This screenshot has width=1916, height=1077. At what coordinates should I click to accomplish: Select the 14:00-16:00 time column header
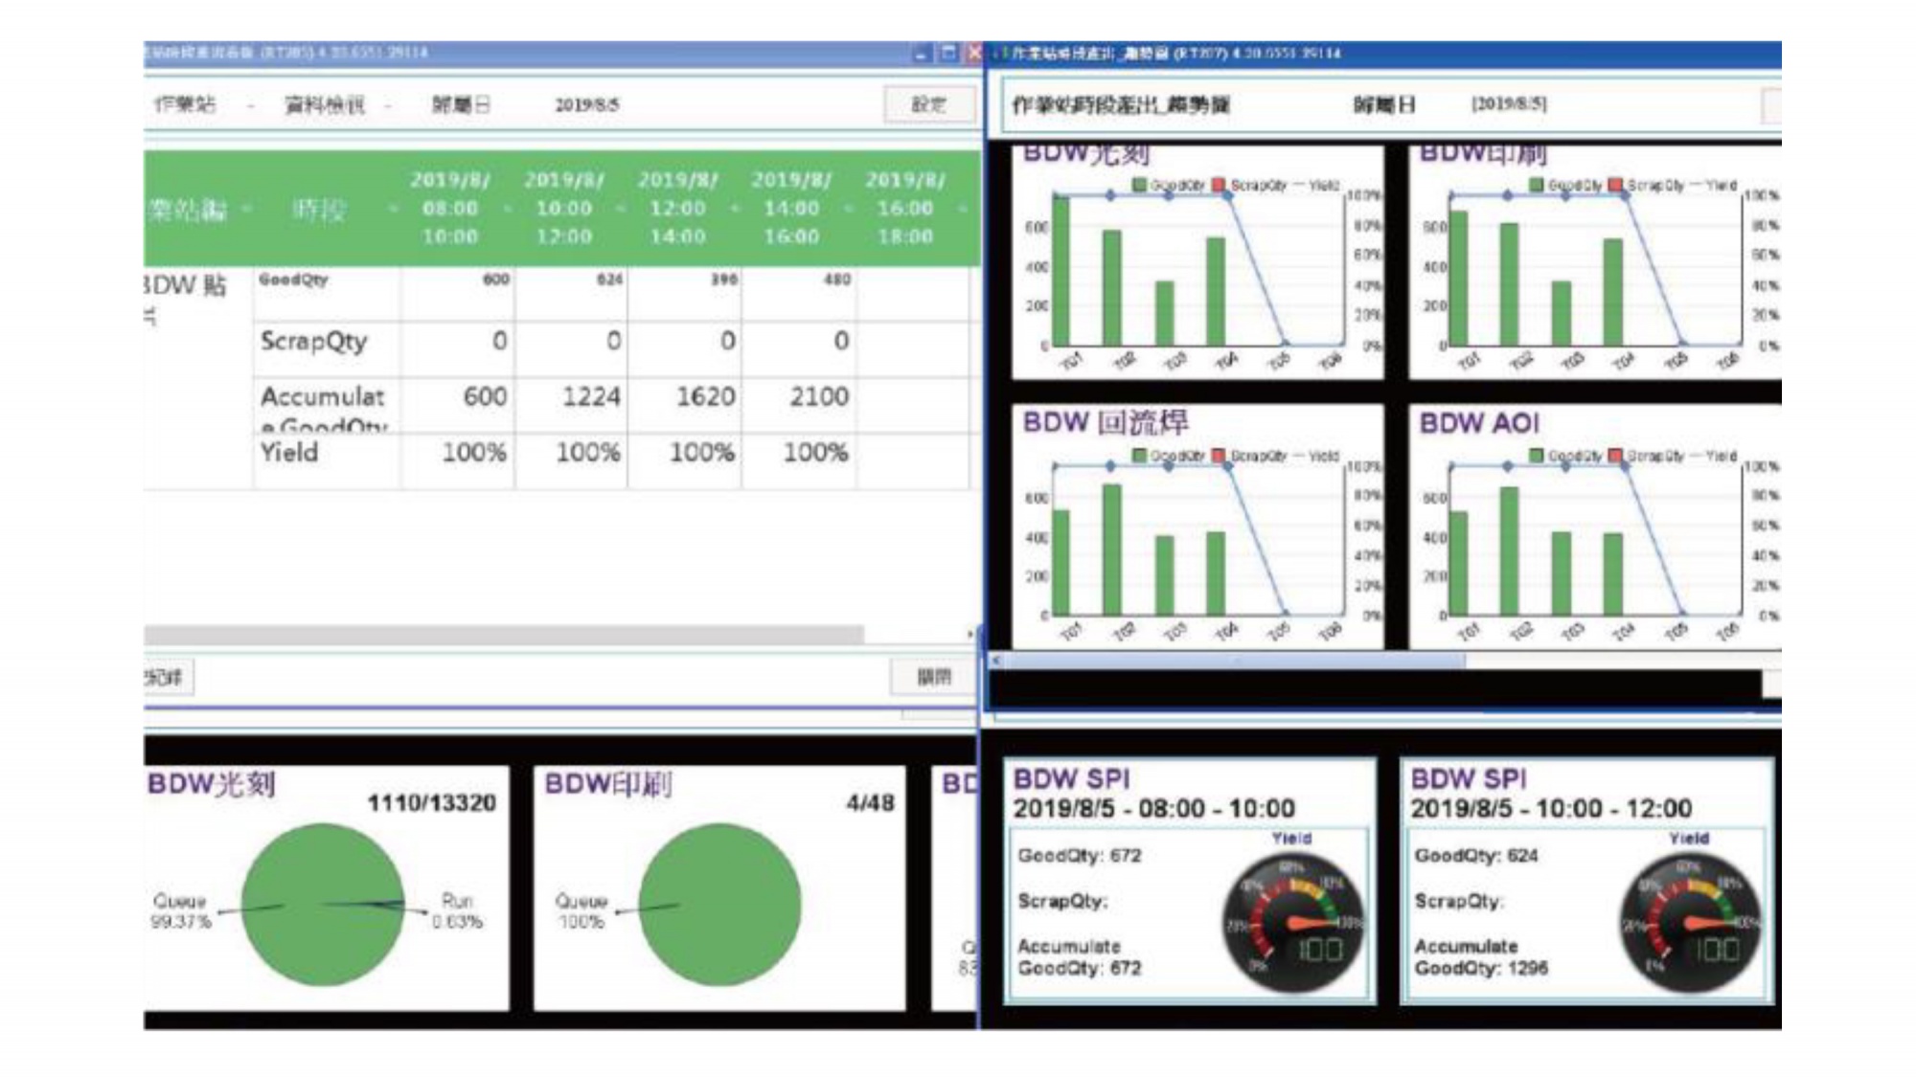790,208
